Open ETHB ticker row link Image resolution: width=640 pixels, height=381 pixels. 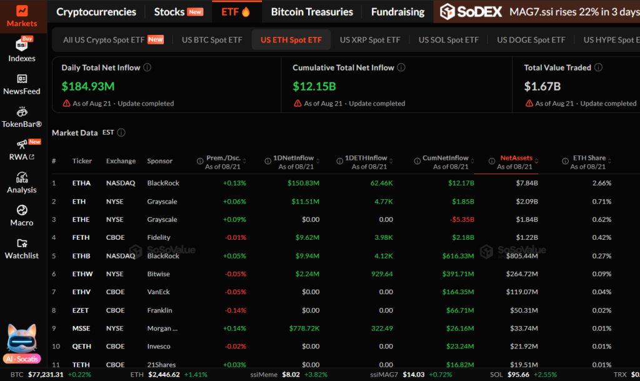pos(81,255)
